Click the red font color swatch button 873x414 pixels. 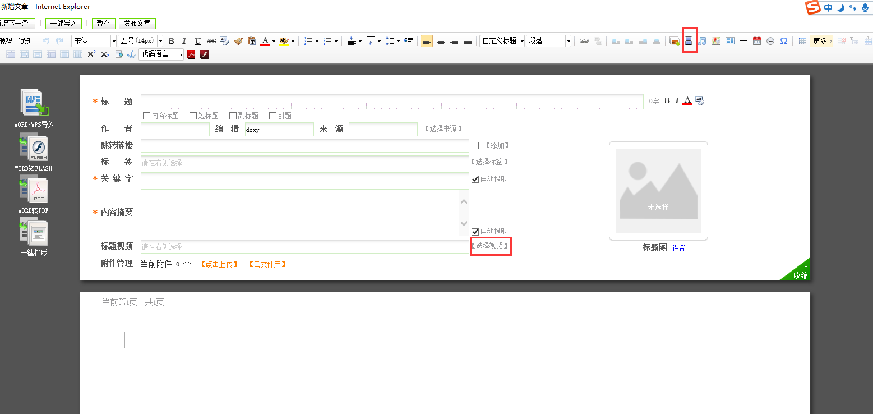click(265, 41)
